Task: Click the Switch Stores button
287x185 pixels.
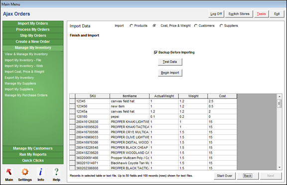Action: pyautogui.click(x=239, y=14)
